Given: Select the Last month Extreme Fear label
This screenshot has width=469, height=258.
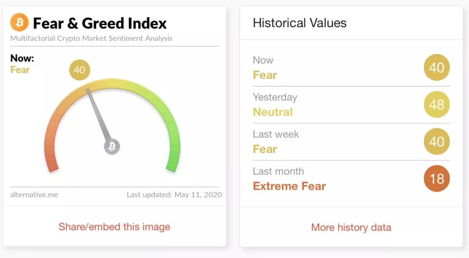Looking at the screenshot, I should 289,186.
